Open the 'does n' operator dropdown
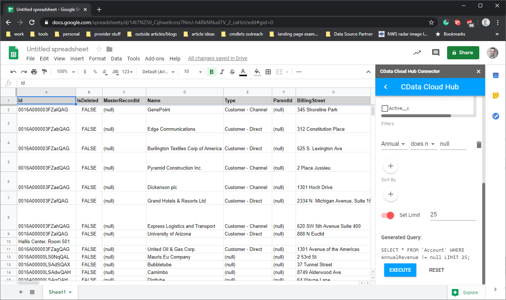The image size is (506, 300). tap(423, 144)
